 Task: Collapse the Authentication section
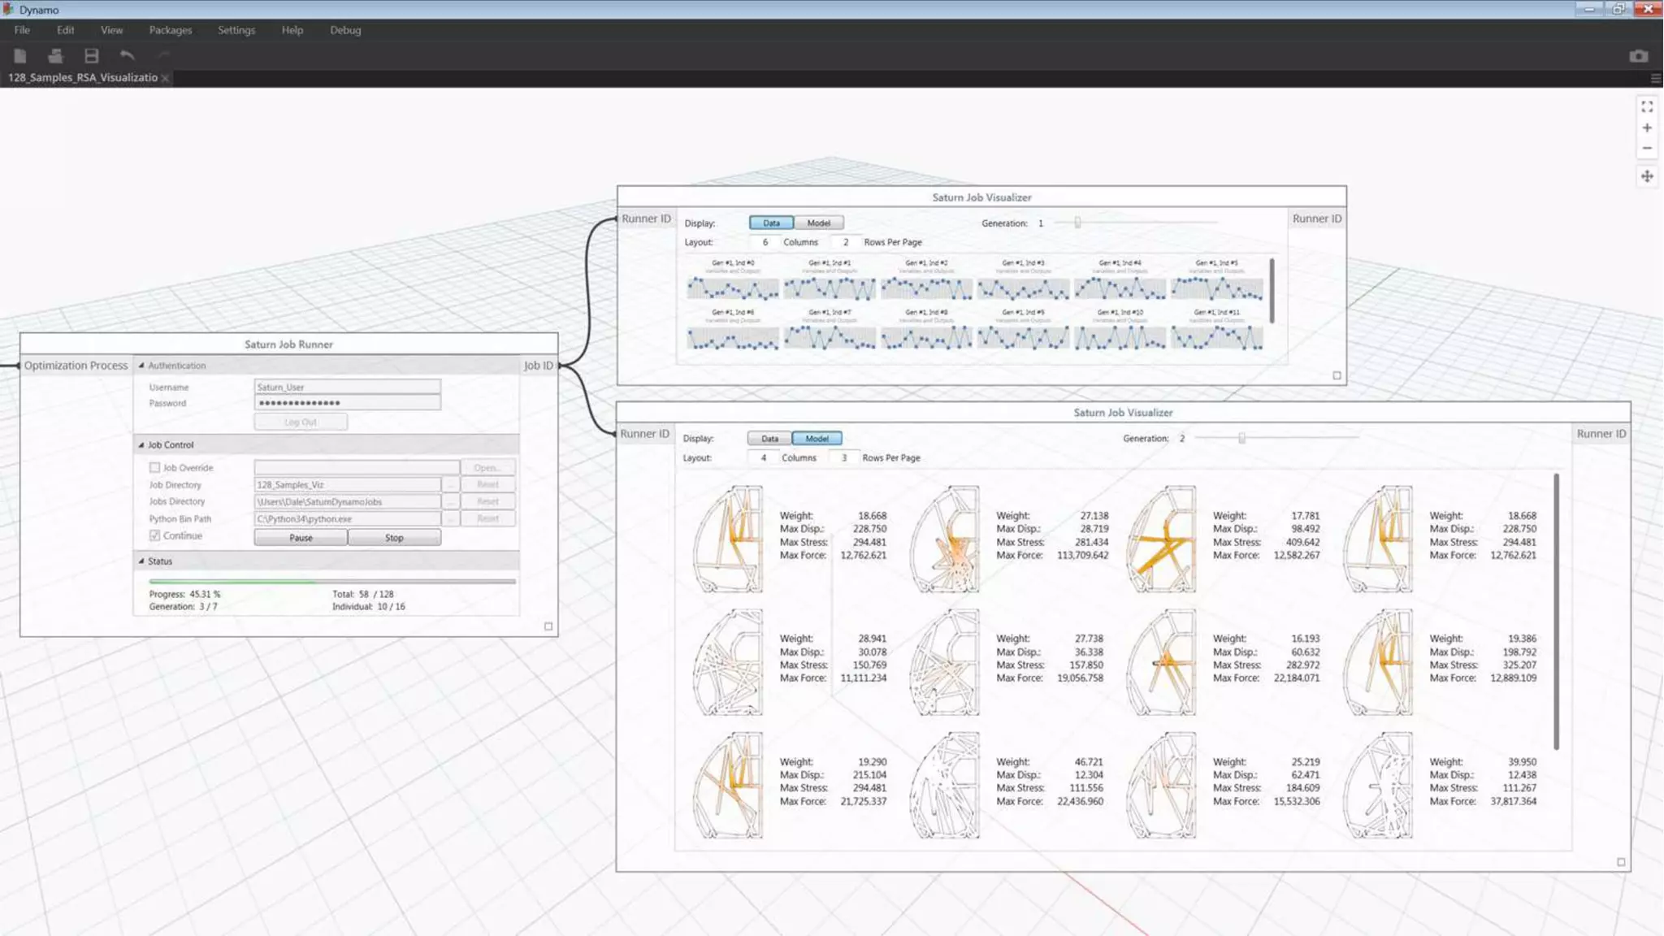141,366
